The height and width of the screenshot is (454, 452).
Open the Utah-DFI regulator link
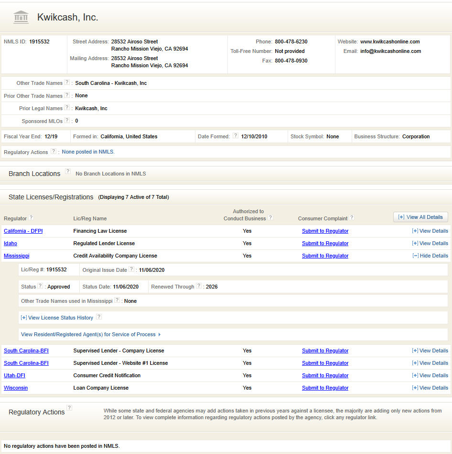[x=14, y=375]
